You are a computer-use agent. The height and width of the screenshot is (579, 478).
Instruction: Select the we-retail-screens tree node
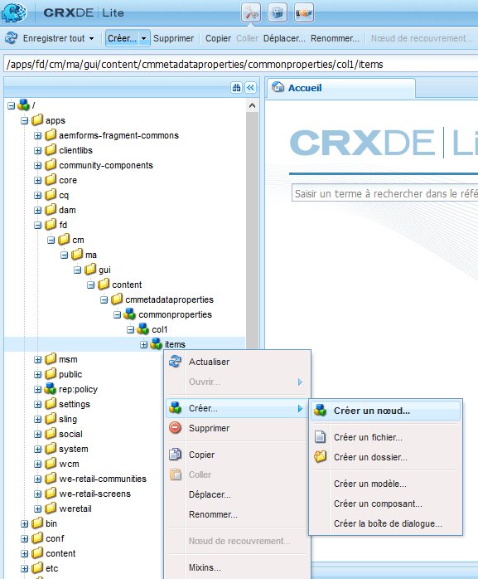pyautogui.click(x=94, y=494)
